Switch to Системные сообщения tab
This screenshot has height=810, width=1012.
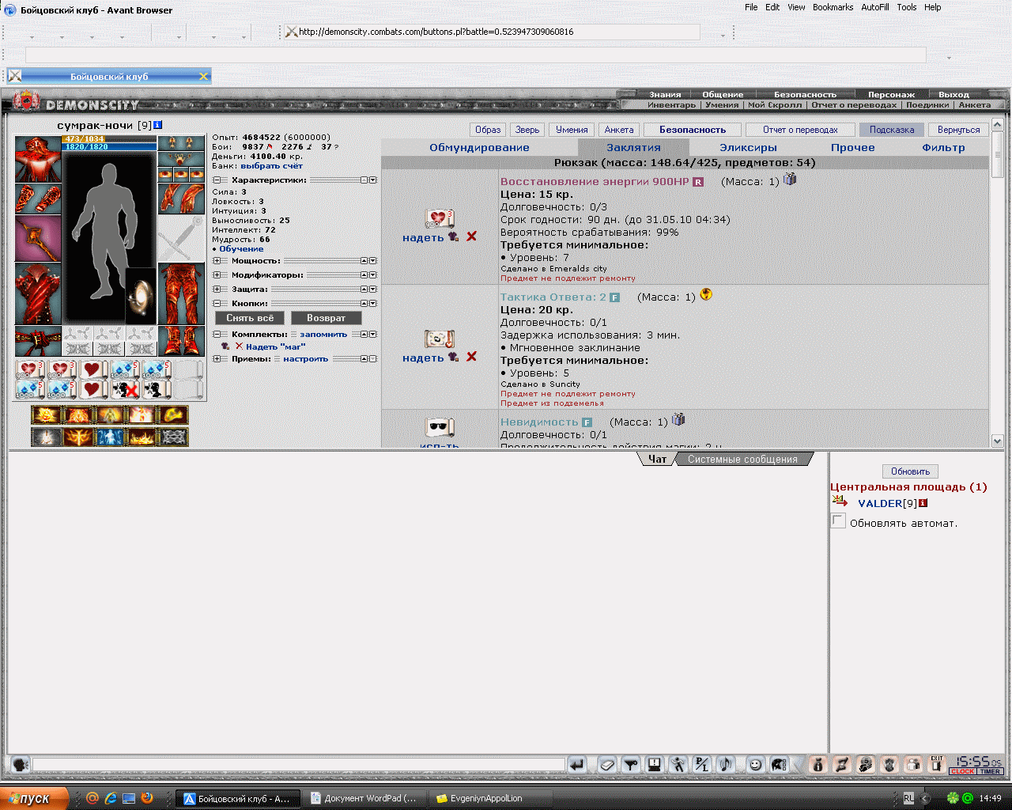click(x=742, y=460)
